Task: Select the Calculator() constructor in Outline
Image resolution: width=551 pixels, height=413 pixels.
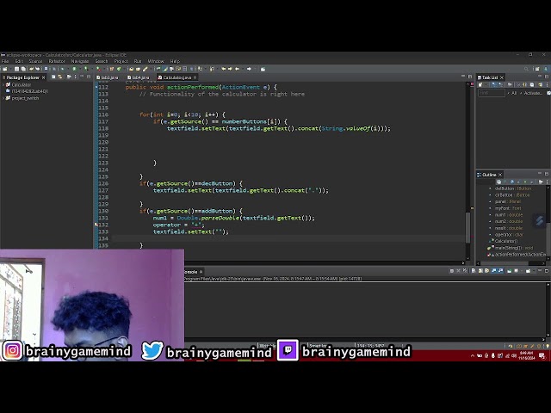Action: 506,241
